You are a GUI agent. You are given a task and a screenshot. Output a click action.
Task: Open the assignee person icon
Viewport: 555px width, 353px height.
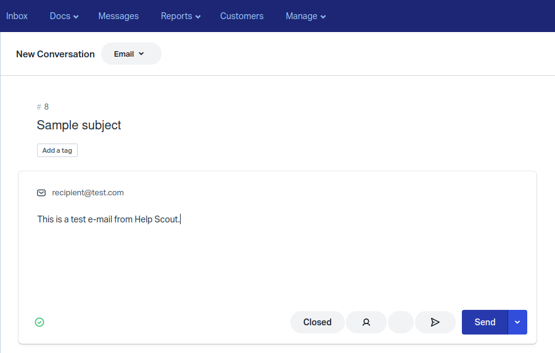(366, 322)
